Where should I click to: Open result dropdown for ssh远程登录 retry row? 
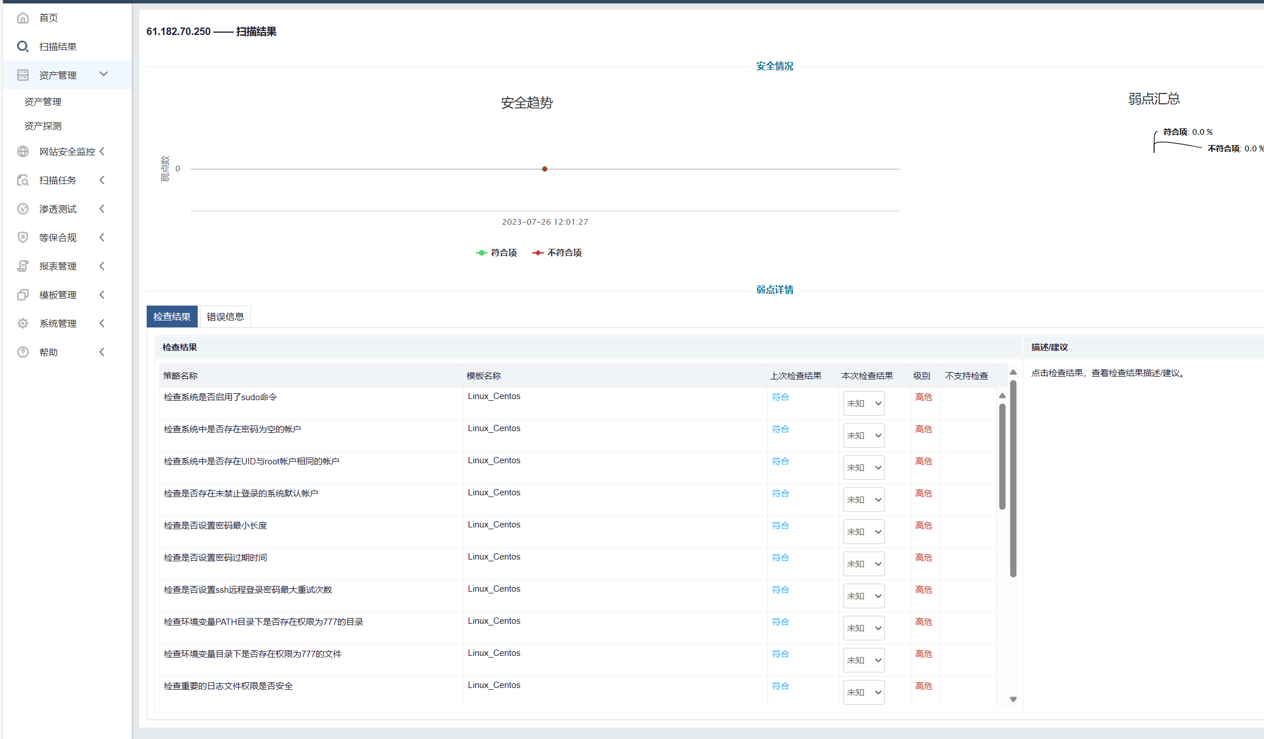click(863, 596)
